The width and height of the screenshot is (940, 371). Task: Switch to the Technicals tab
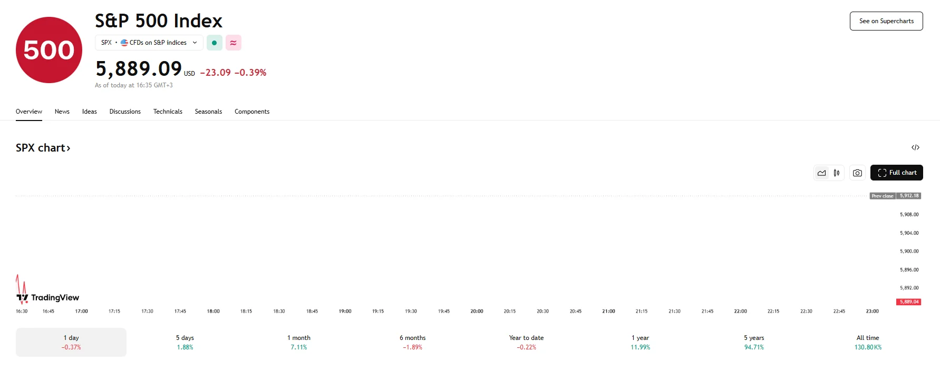coord(168,112)
